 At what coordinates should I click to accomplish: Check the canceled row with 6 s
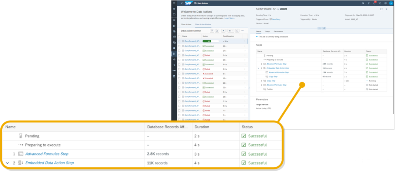[179, 73]
